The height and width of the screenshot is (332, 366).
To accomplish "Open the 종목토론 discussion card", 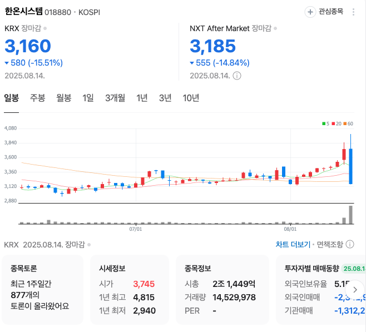I will tap(42, 290).
